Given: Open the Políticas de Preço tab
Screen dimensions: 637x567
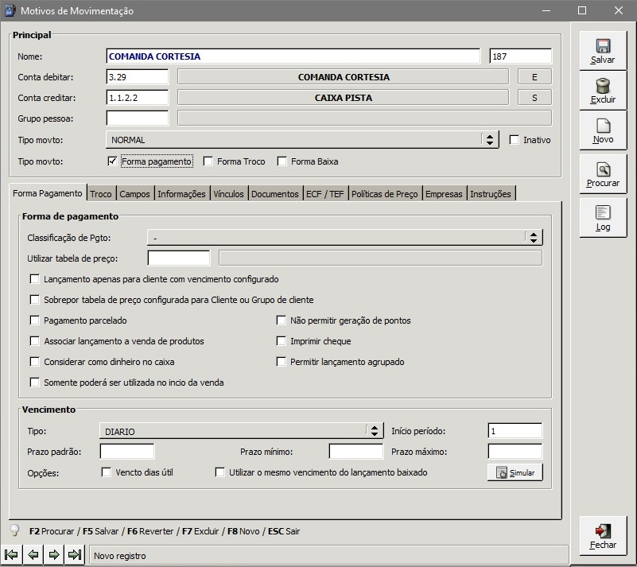Looking at the screenshot, I should [384, 193].
